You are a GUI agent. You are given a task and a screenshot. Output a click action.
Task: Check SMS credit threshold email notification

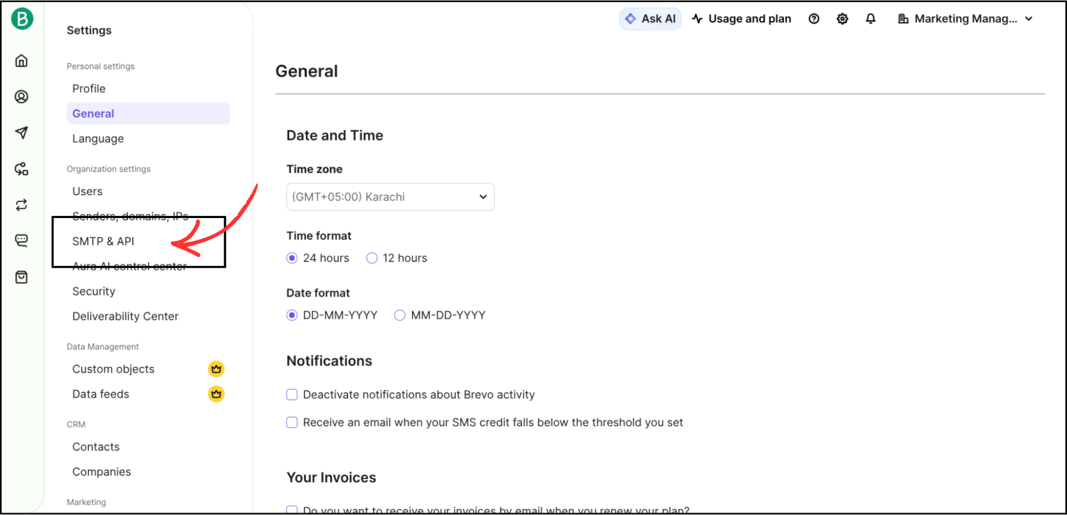[x=291, y=422]
